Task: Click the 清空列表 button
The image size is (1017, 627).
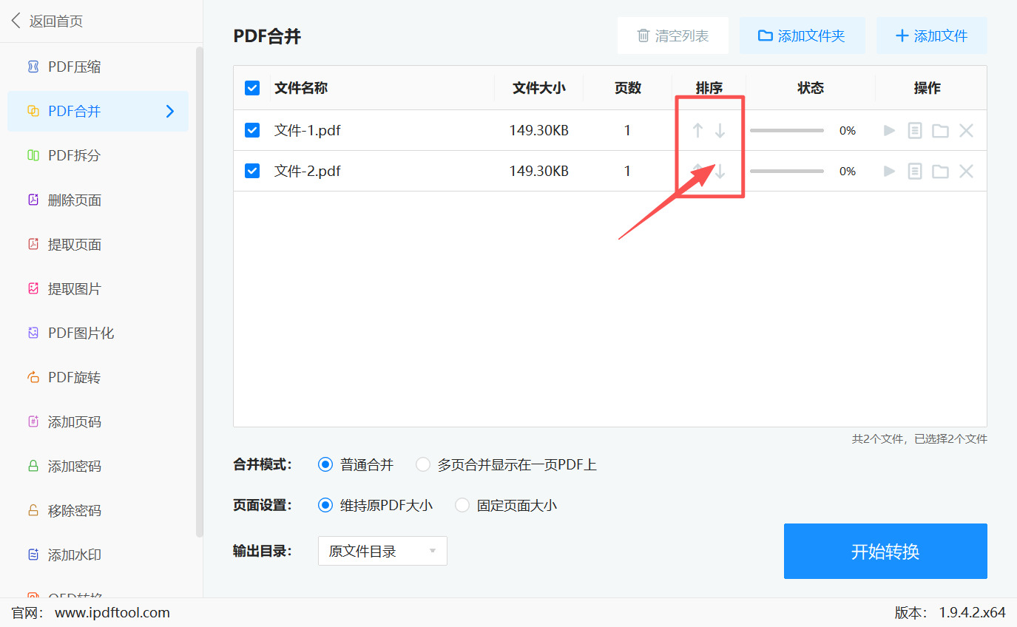Action: point(673,35)
